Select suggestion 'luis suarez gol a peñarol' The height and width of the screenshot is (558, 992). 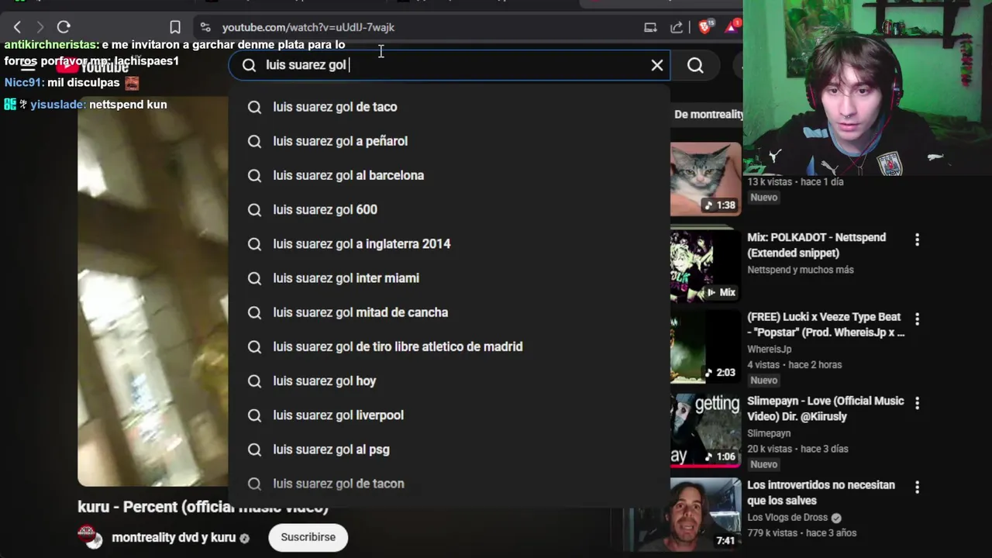point(449,141)
